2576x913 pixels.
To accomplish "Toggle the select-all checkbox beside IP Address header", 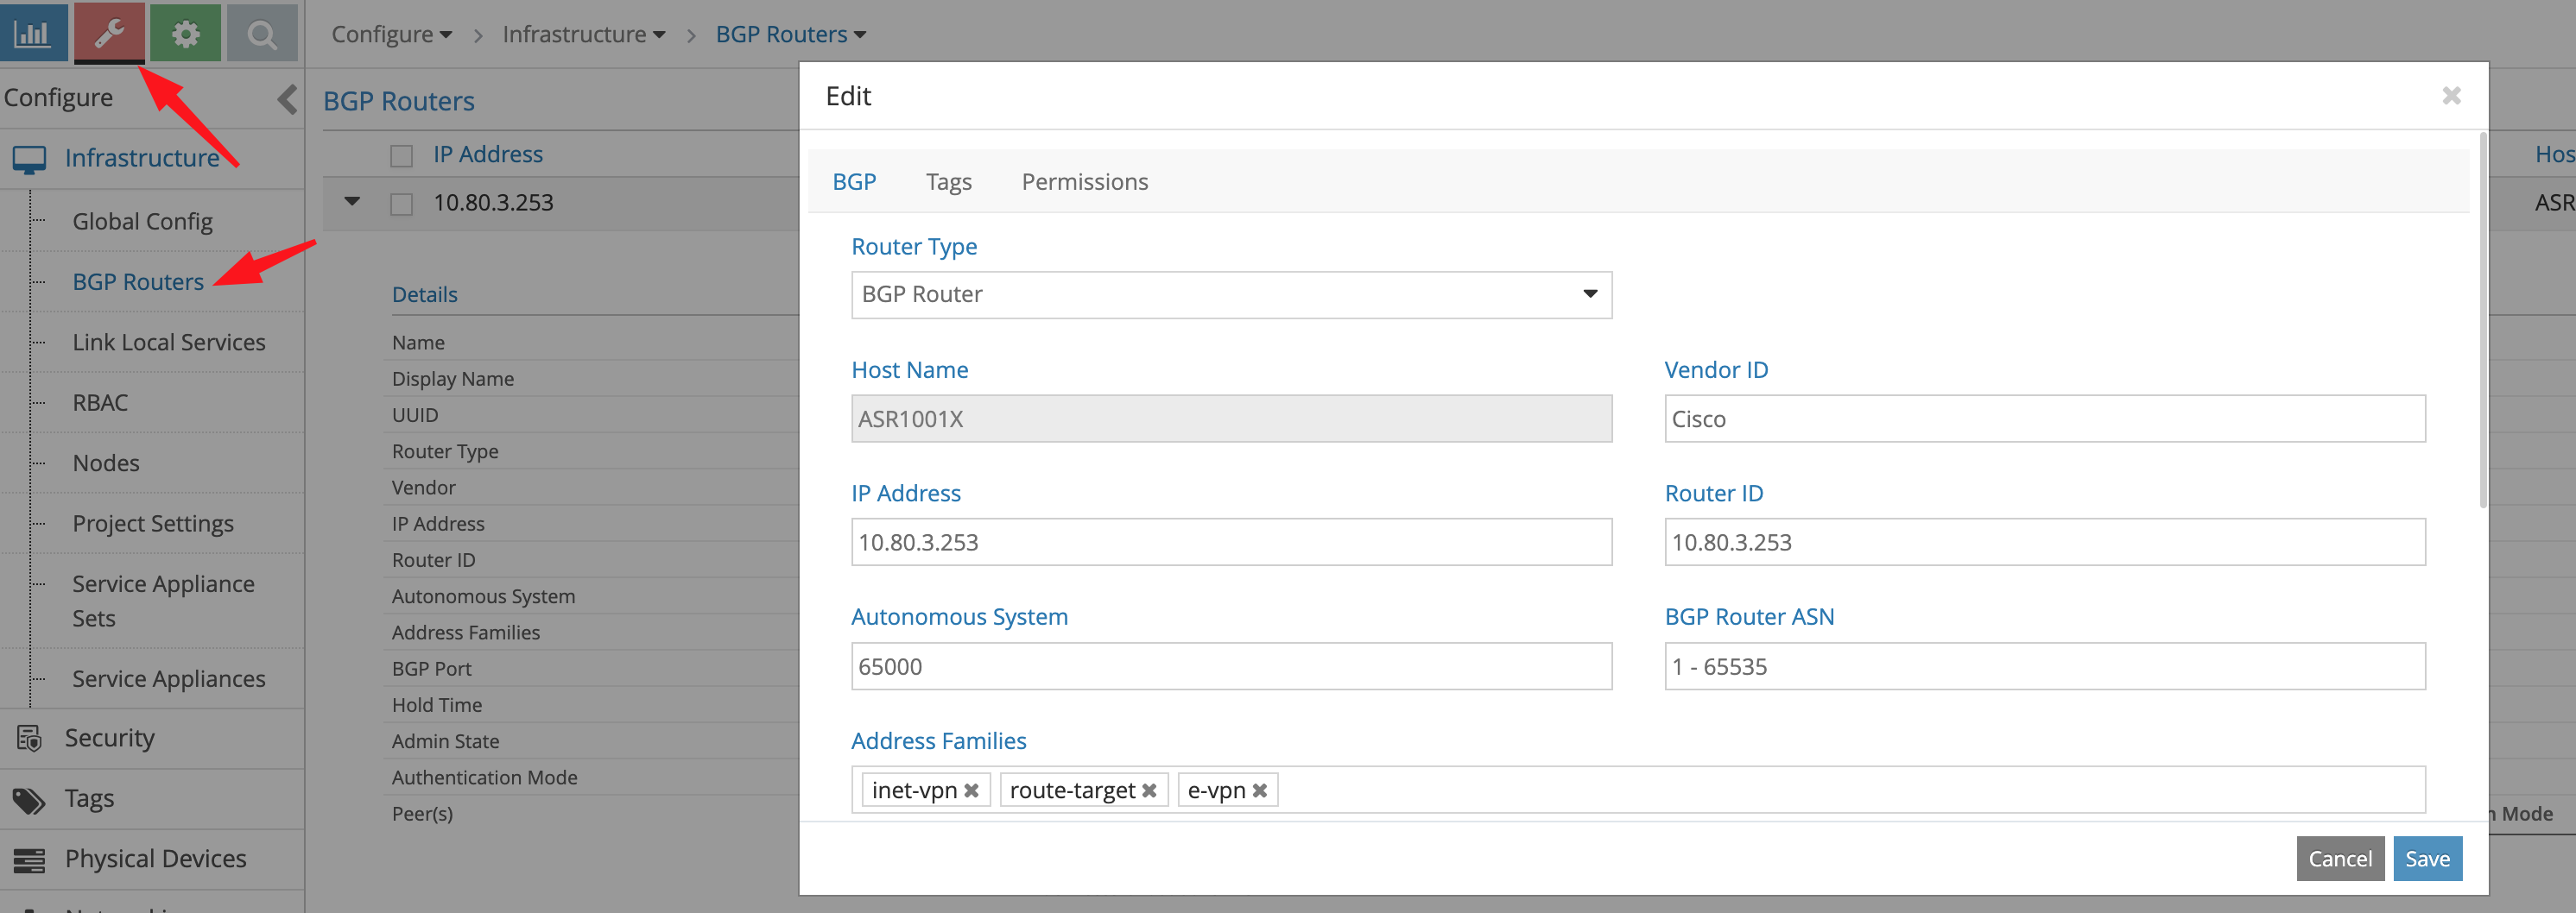I will (x=401, y=156).
